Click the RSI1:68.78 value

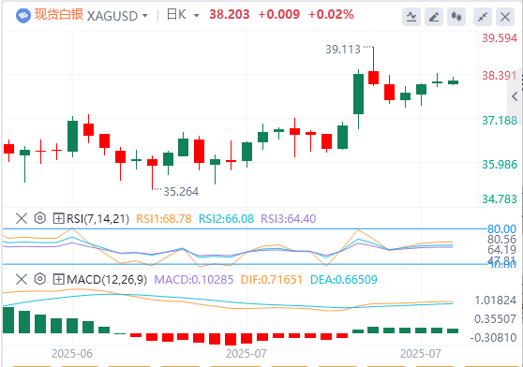(x=164, y=219)
